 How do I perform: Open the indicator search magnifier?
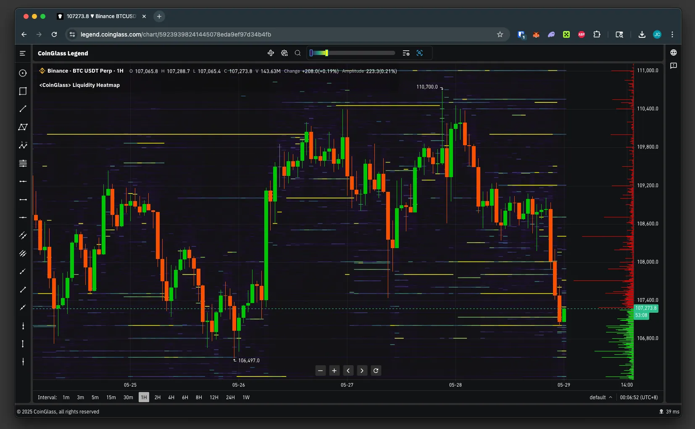tap(297, 53)
